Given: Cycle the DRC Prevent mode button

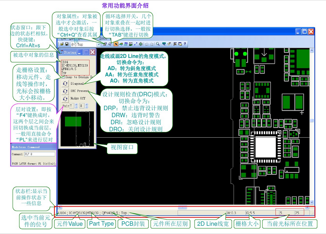Looking at the screenshot, I should coord(66,91).
